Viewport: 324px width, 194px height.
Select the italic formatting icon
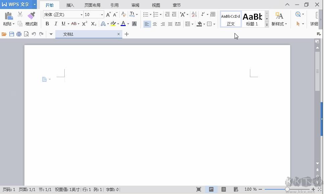tap(56, 24)
